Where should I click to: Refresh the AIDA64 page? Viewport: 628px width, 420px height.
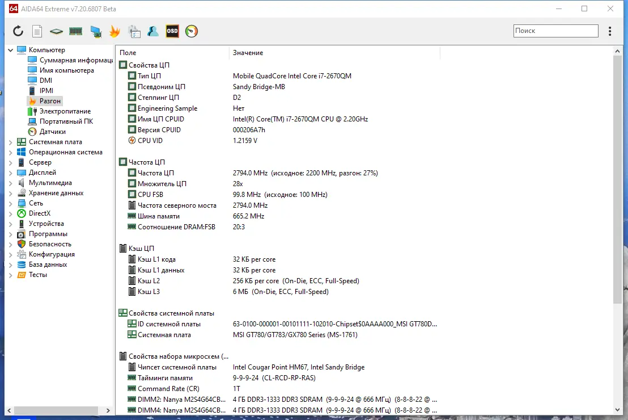click(x=18, y=31)
